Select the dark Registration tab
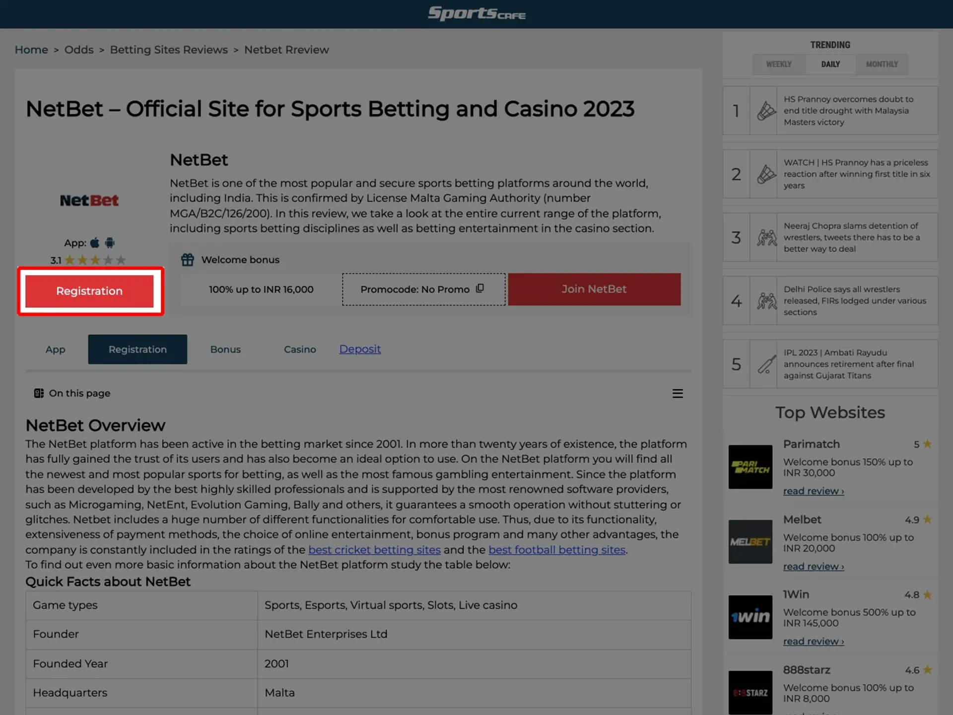953x715 pixels. (137, 350)
